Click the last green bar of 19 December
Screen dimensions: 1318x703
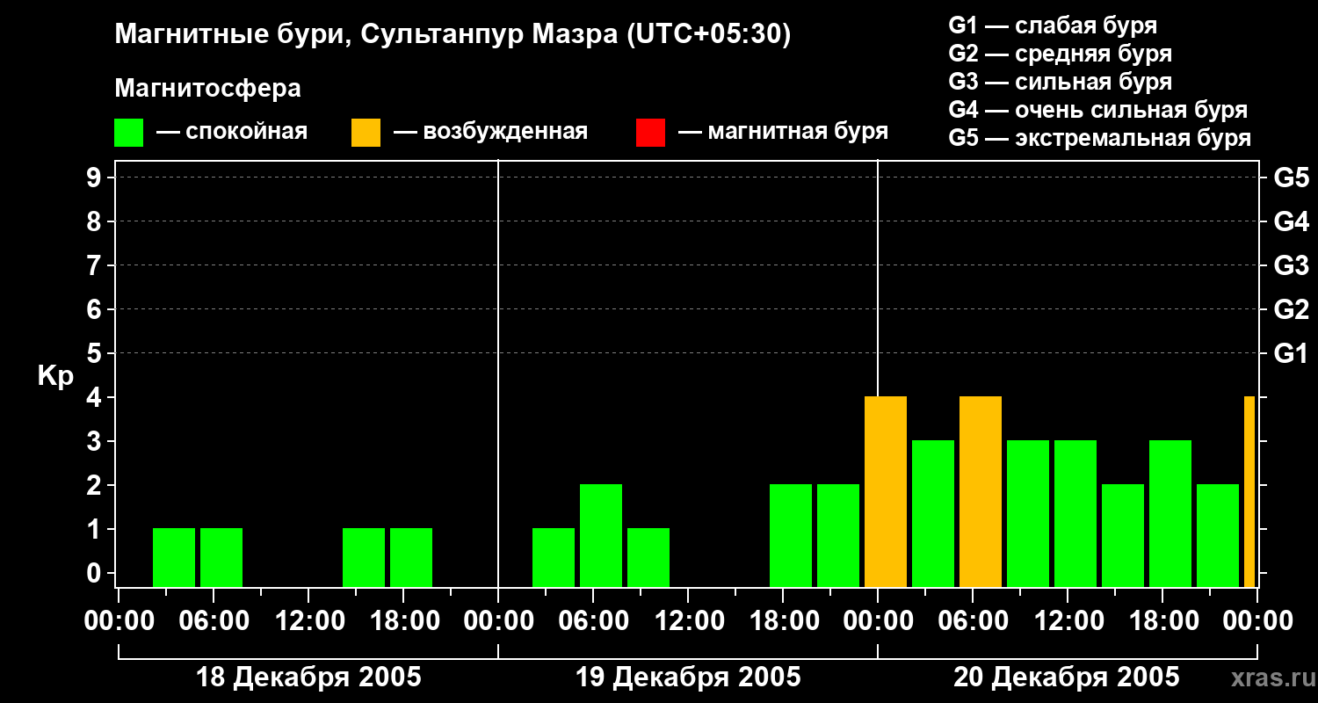click(838, 535)
